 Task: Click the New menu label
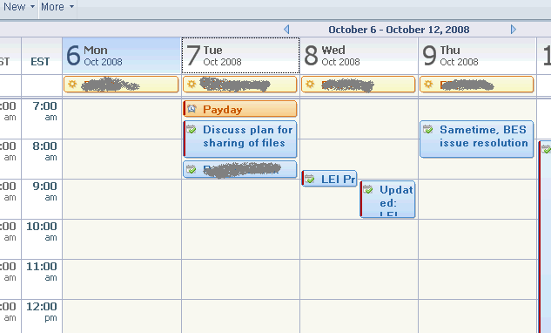(x=15, y=7)
